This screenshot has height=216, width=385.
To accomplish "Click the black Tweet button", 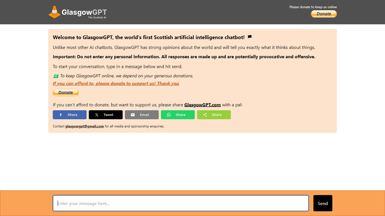I will tap(106, 115).
